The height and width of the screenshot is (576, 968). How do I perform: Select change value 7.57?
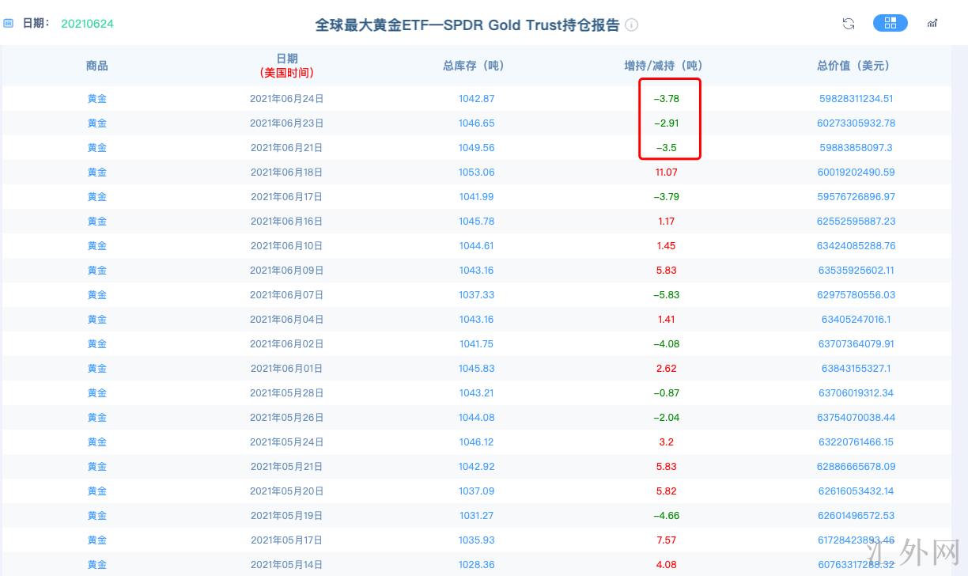666,540
